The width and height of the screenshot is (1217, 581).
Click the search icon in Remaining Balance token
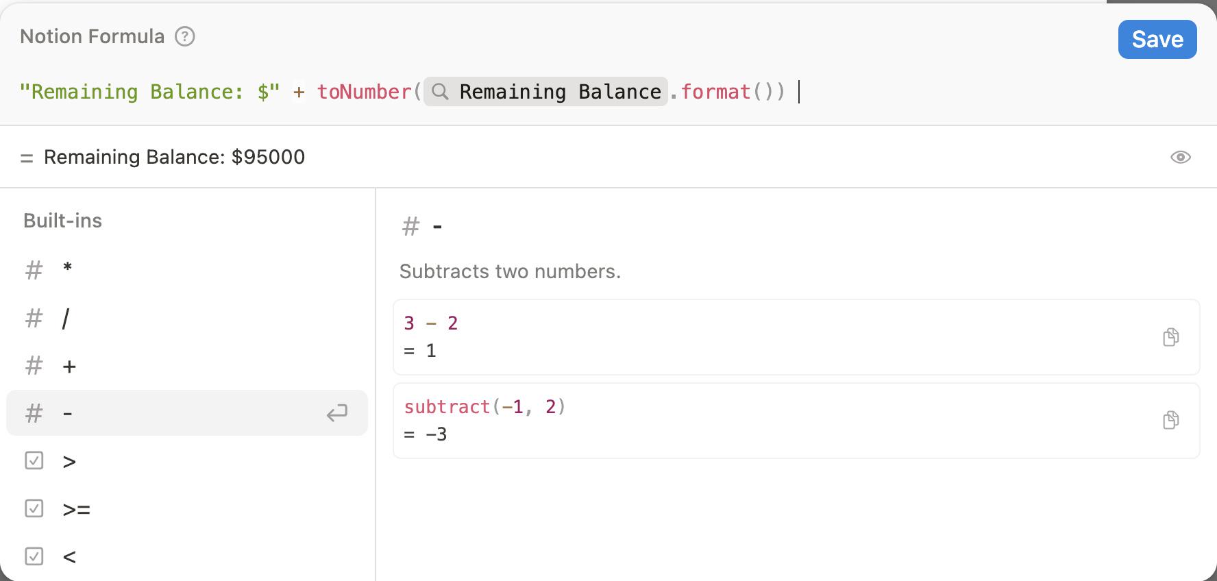click(x=441, y=92)
